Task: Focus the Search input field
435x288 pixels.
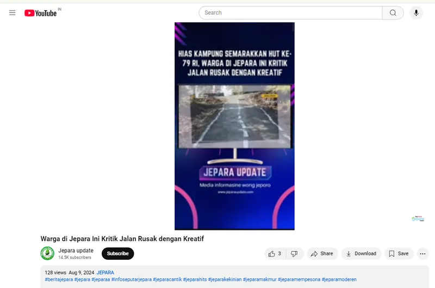Action: point(290,12)
